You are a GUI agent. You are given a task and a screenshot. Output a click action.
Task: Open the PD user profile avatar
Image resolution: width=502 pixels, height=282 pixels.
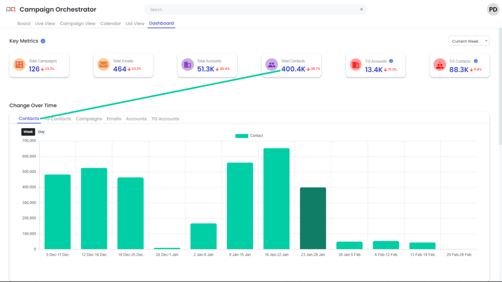point(493,9)
